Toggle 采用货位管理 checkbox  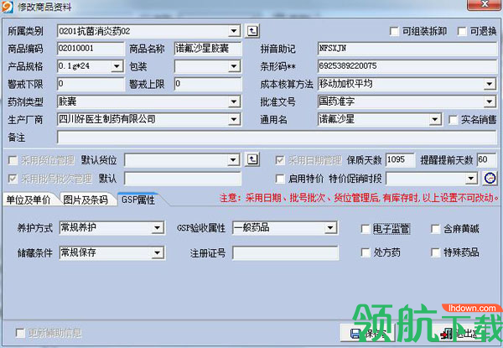point(13,160)
